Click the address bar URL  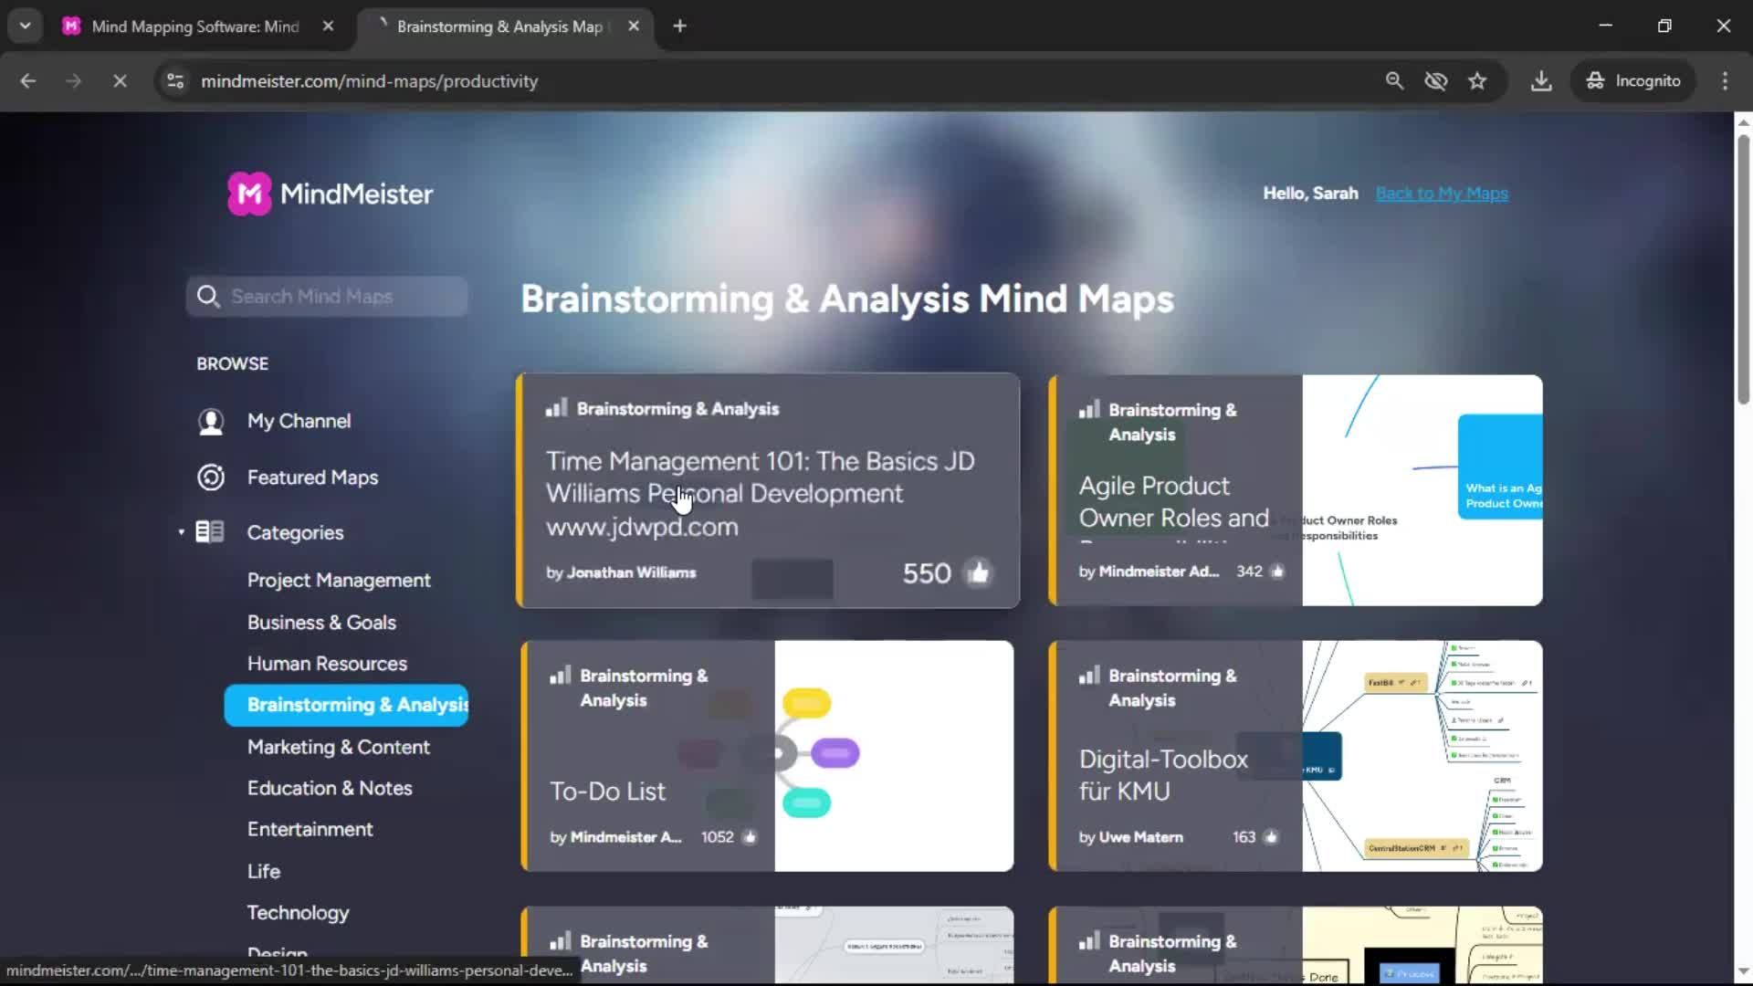[x=369, y=81]
